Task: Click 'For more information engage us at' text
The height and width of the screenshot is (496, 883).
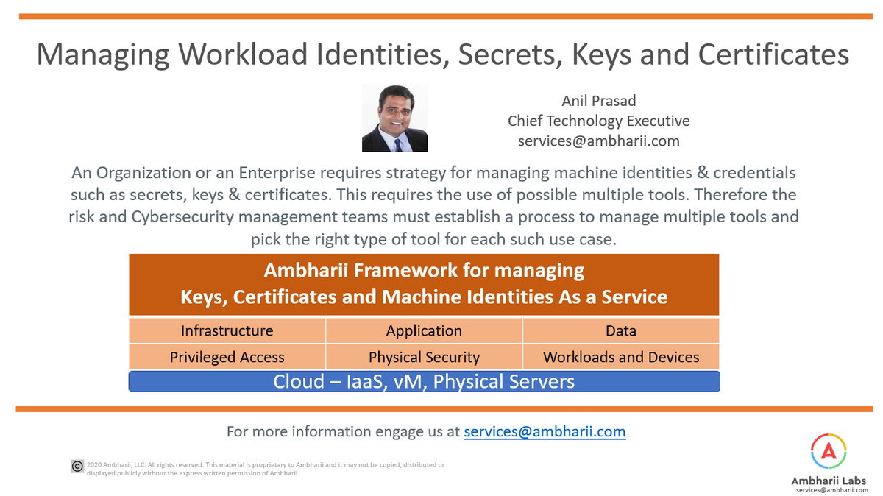Action: coord(343,431)
